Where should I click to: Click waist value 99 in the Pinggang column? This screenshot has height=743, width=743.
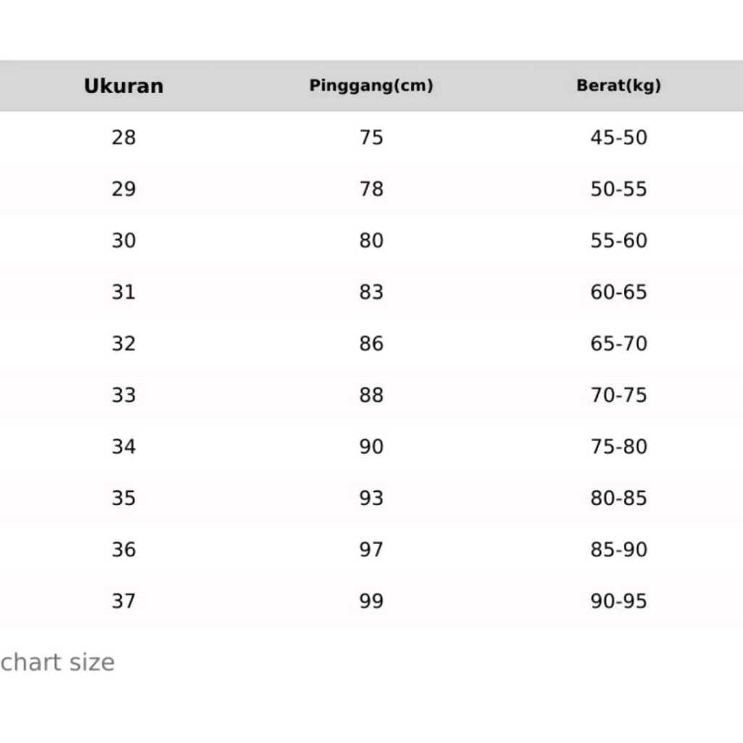coord(371,601)
